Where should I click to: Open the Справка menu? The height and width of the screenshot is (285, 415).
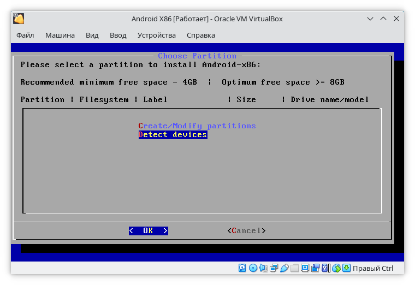[201, 35]
